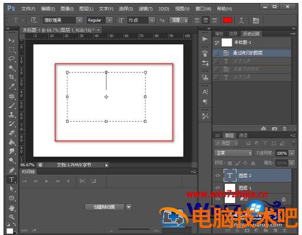Screen dimensions: 302x235
Task: Select history state 通过拷贝的图层
Action: pos(252,53)
